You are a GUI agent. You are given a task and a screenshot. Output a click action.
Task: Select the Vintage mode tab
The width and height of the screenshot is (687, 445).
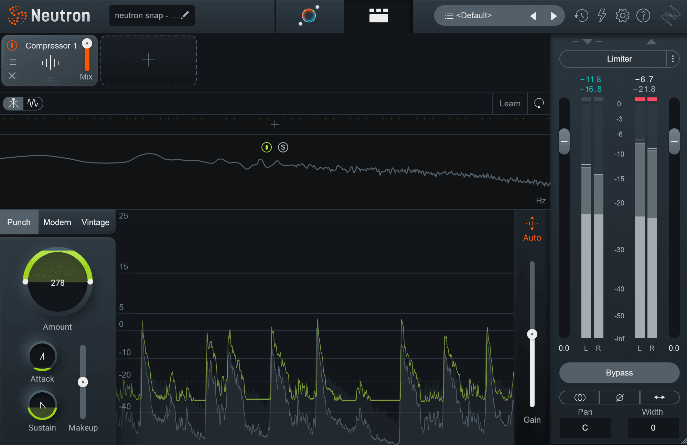[96, 222]
